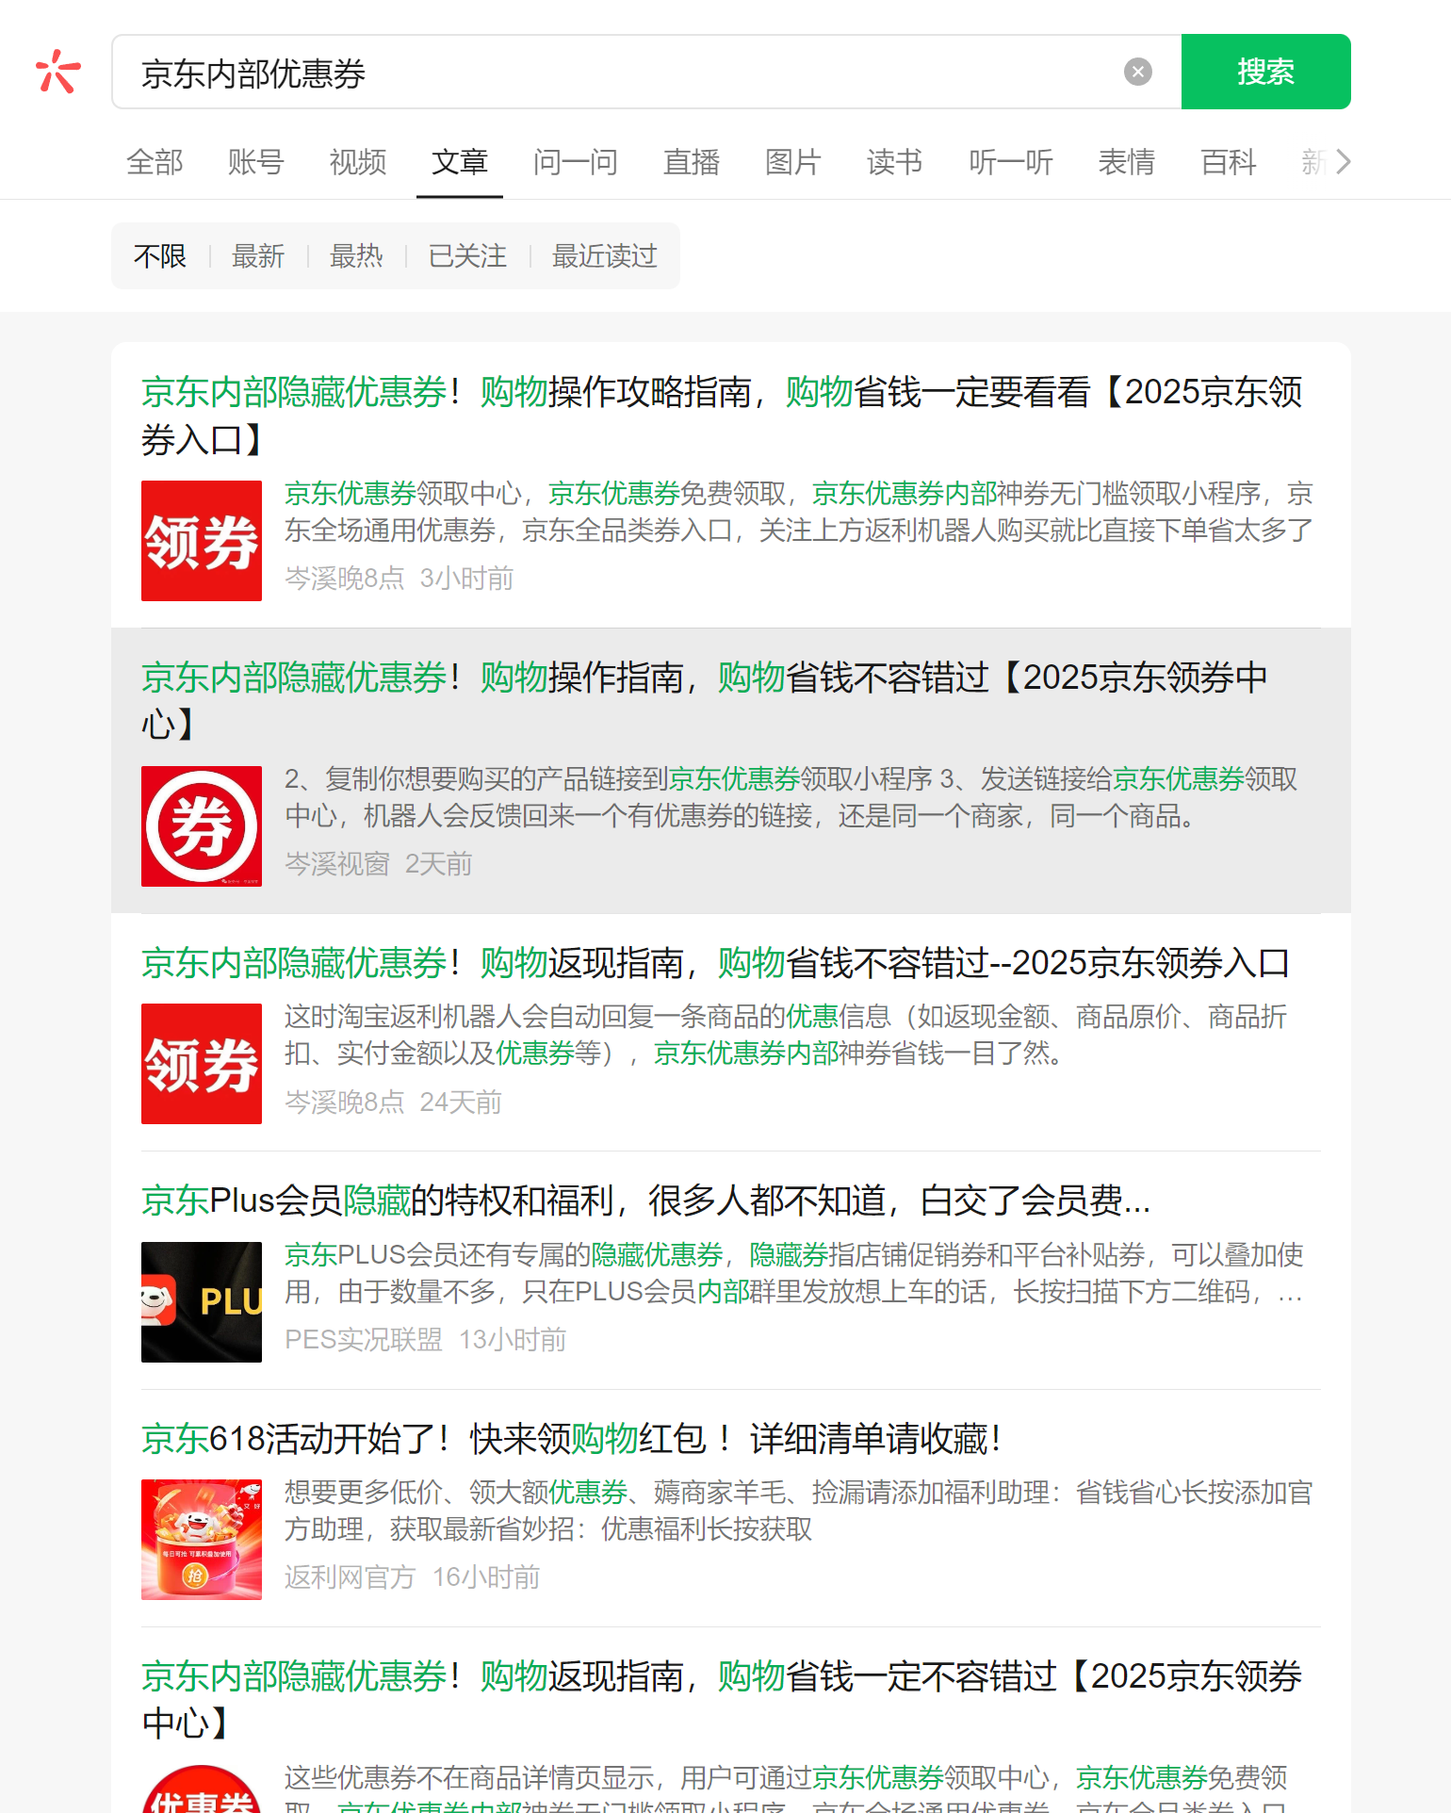Open article 购物返现指南 --2025京东领券入口
Screen dimensions: 1451x1813
pos(715,963)
